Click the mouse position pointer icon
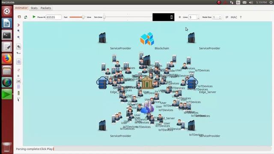The height and width of the screenshot is (154, 274). coord(18,100)
